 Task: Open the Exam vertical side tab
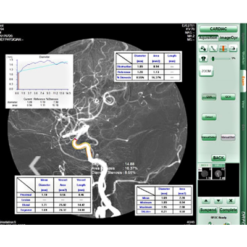tap(243, 81)
